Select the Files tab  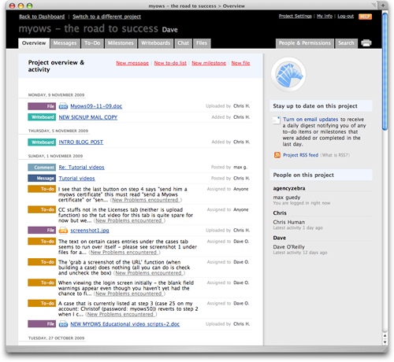[x=202, y=43]
